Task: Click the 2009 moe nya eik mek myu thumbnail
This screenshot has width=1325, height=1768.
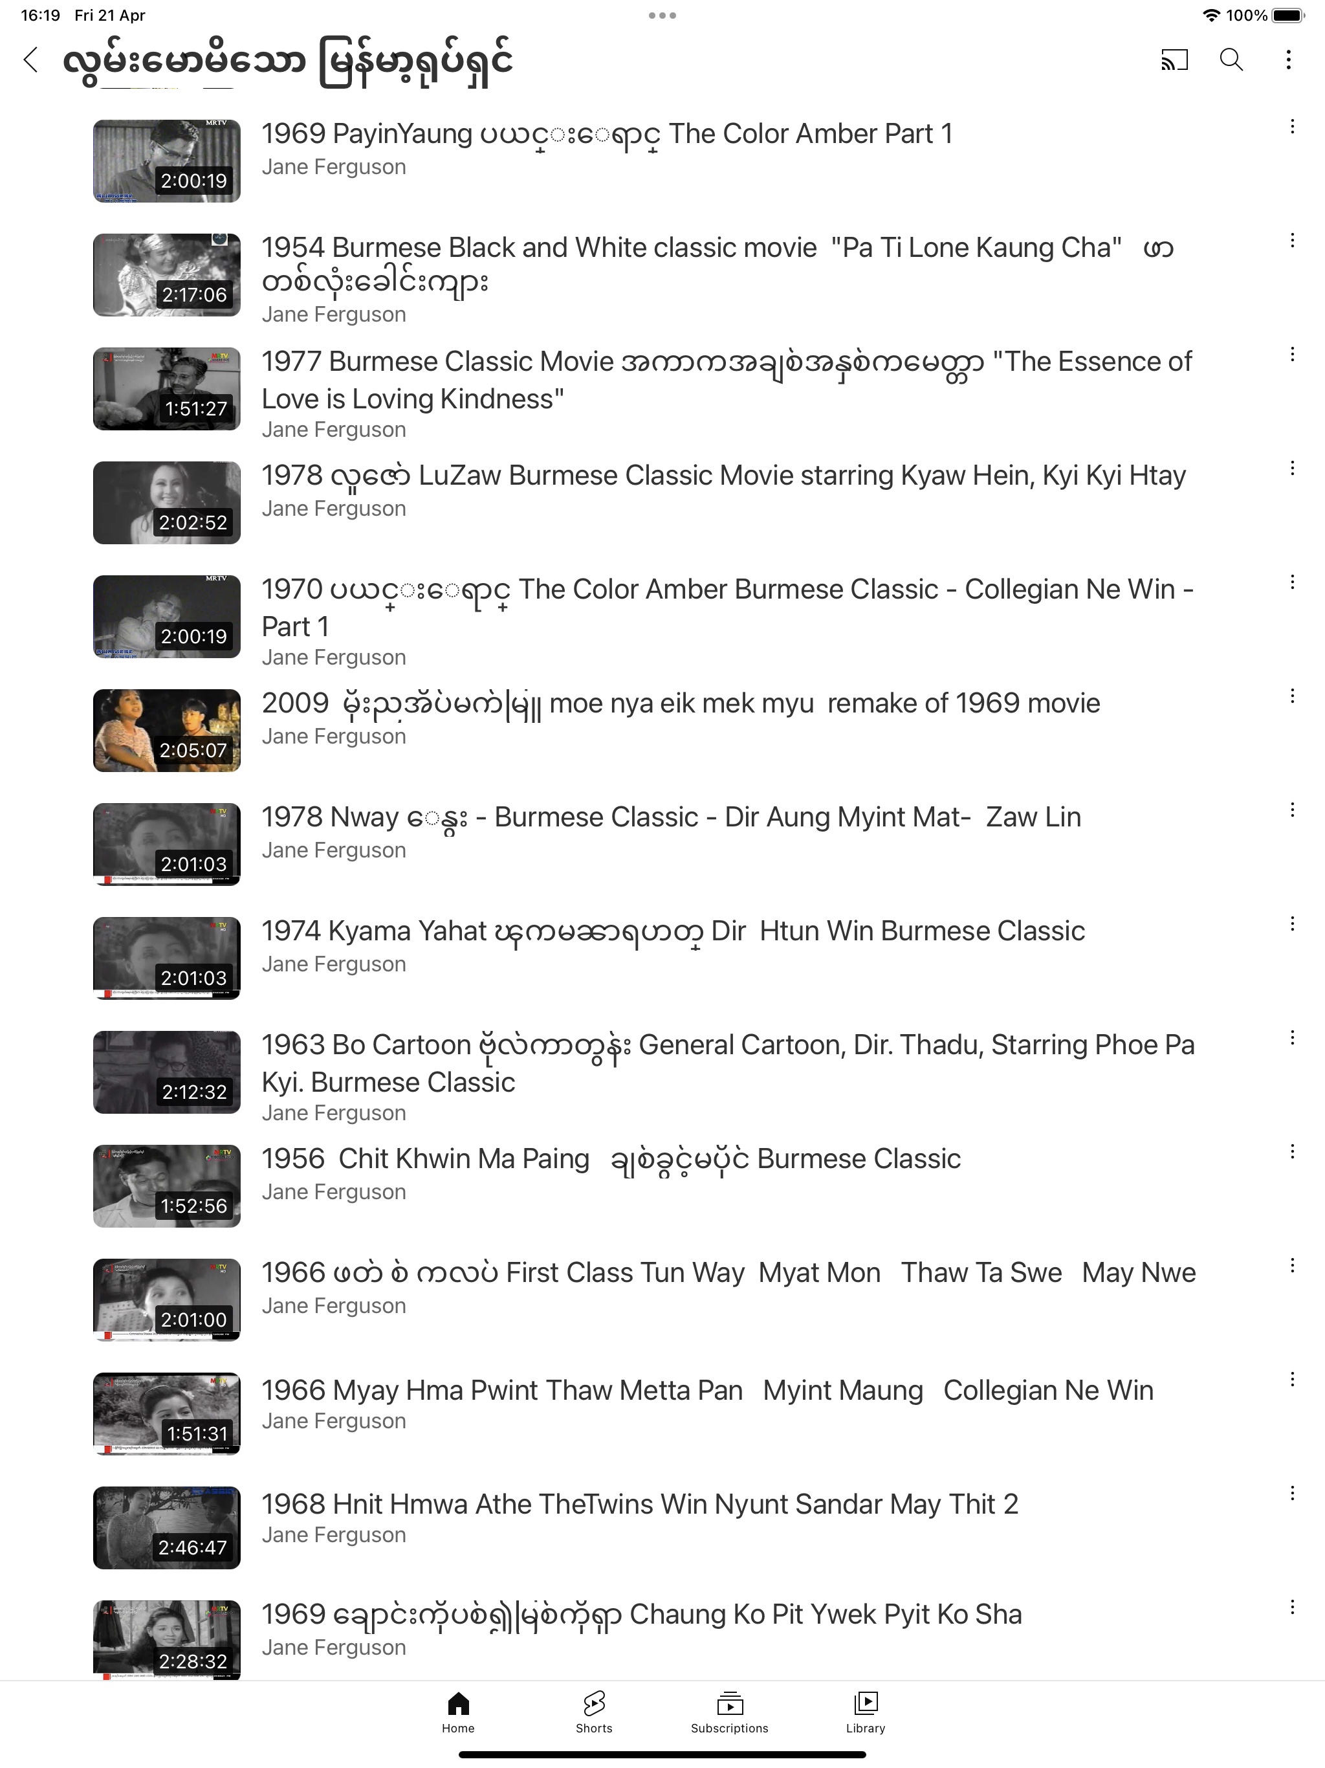Action: (166, 731)
